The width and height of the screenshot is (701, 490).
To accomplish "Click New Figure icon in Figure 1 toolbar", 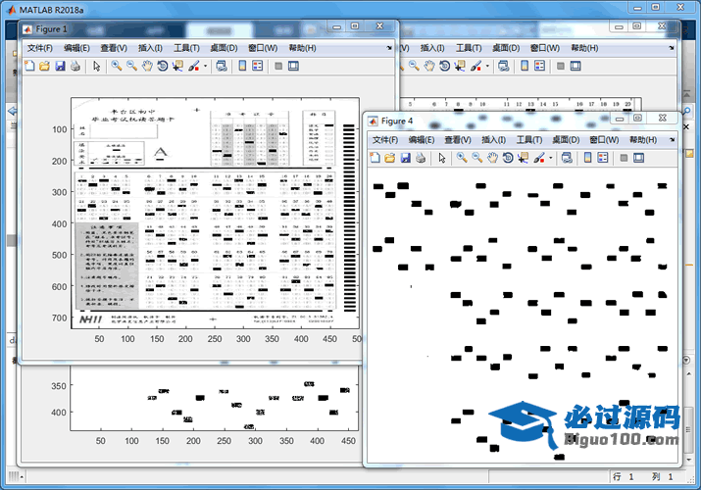I will click(x=29, y=66).
